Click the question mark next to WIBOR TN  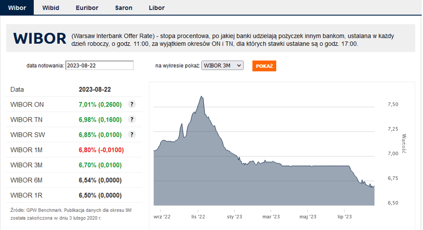click(x=132, y=119)
